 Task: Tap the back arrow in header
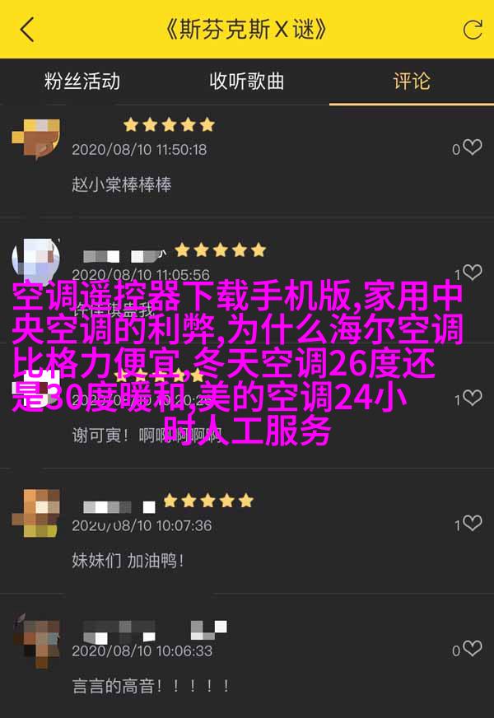pyautogui.click(x=27, y=30)
